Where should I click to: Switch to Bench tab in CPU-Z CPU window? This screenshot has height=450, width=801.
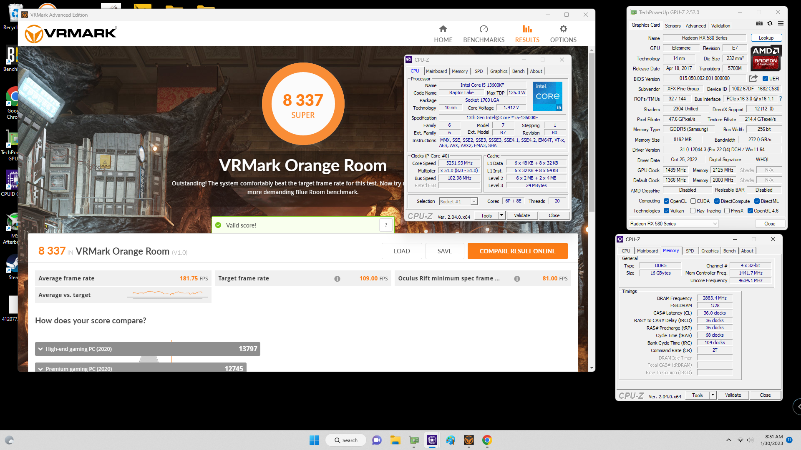pyautogui.click(x=518, y=71)
